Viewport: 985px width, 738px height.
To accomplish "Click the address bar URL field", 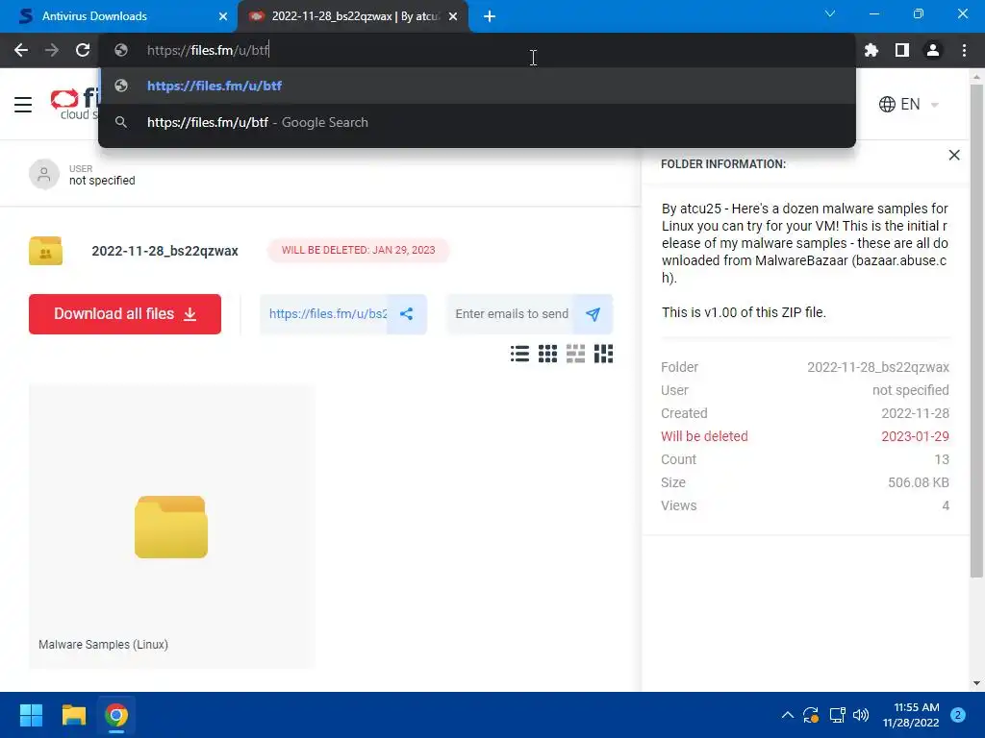I will [477, 50].
